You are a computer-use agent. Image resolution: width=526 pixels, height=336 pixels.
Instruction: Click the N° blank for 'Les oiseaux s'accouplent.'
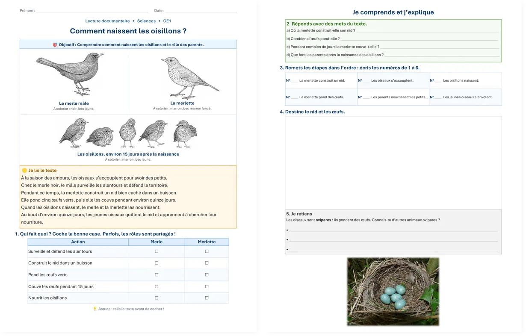point(366,81)
